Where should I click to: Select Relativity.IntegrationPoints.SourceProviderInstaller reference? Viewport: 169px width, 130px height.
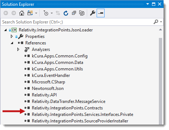(80, 121)
